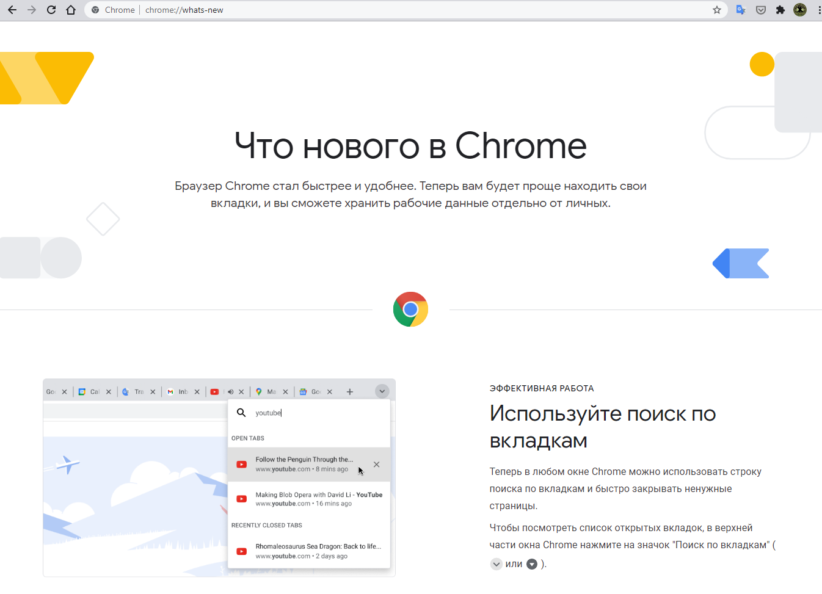Open the home page
This screenshot has height=594, width=822.
[x=71, y=10]
